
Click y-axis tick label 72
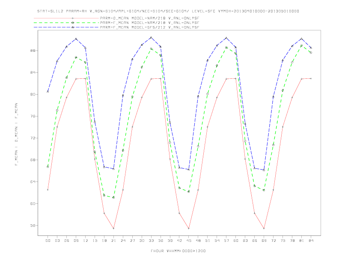(33, 138)
